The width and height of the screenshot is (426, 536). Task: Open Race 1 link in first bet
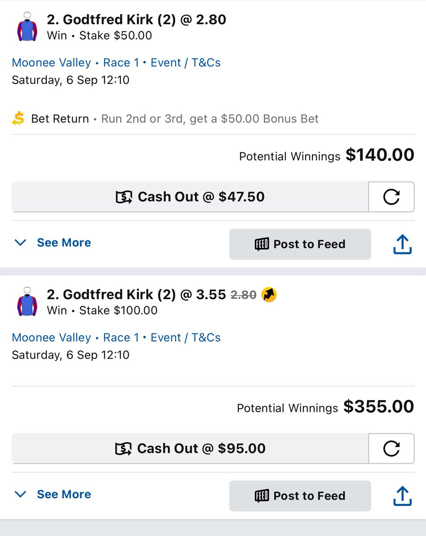(x=121, y=63)
